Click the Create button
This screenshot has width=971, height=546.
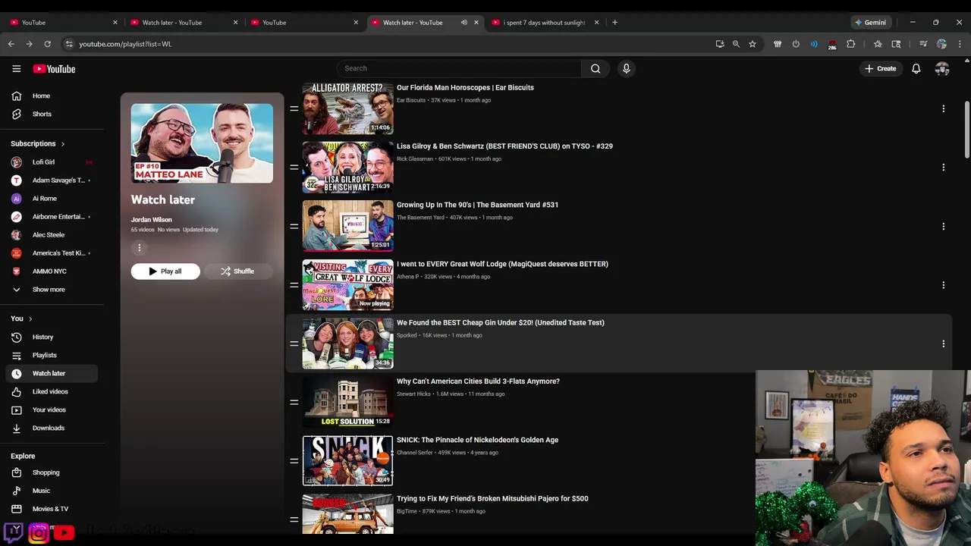click(x=881, y=68)
